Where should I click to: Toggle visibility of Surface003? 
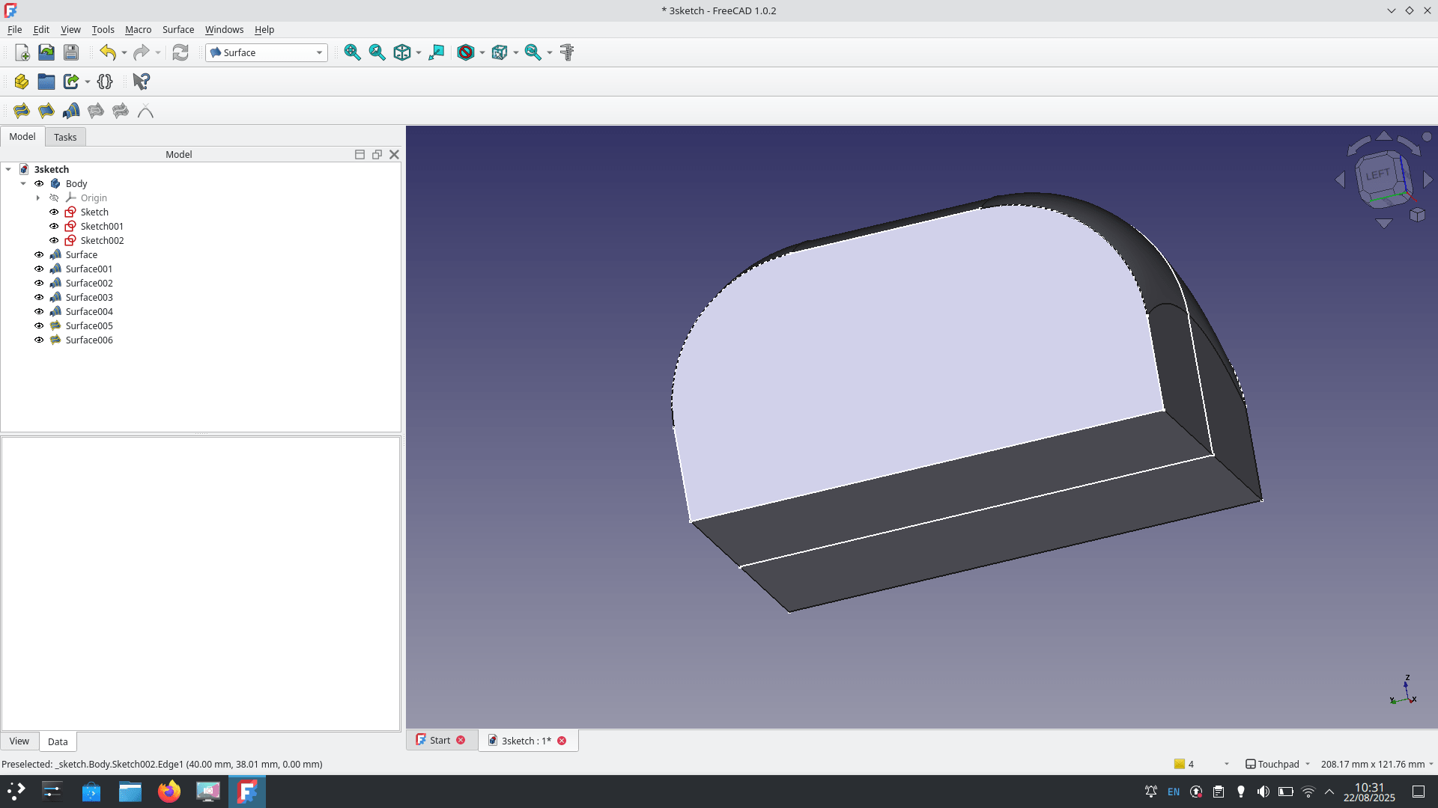(39, 297)
